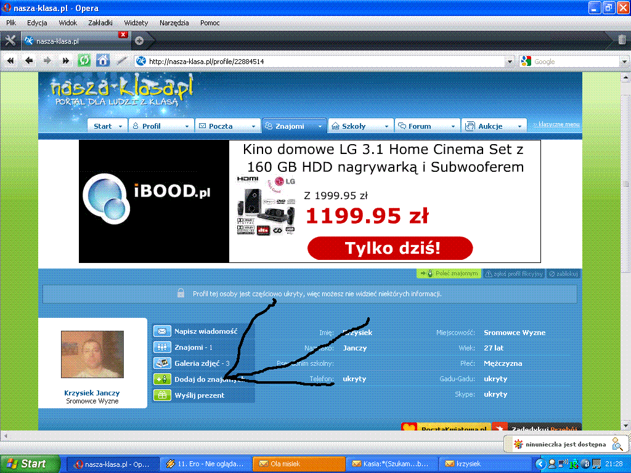The width and height of the screenshot is (631, 473).
Task: Click the Wyślij prezent gift icon
Action: [x=162, y=395]
